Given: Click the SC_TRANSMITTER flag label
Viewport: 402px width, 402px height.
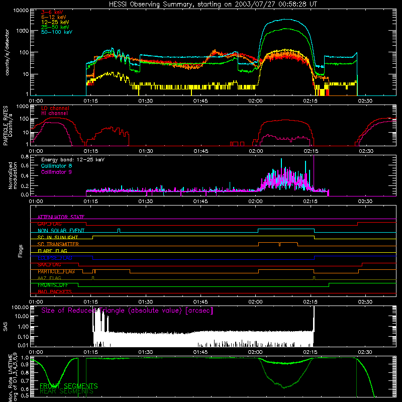Looking at the screenshot, I should pyautogui.click(x=58, y=244).
